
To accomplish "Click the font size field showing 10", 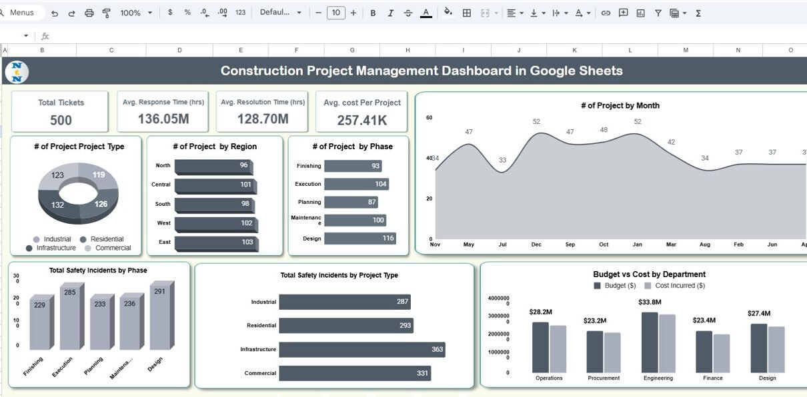I will click(336, 13).
